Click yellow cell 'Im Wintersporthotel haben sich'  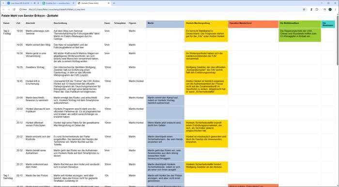[x=206, y=57]
